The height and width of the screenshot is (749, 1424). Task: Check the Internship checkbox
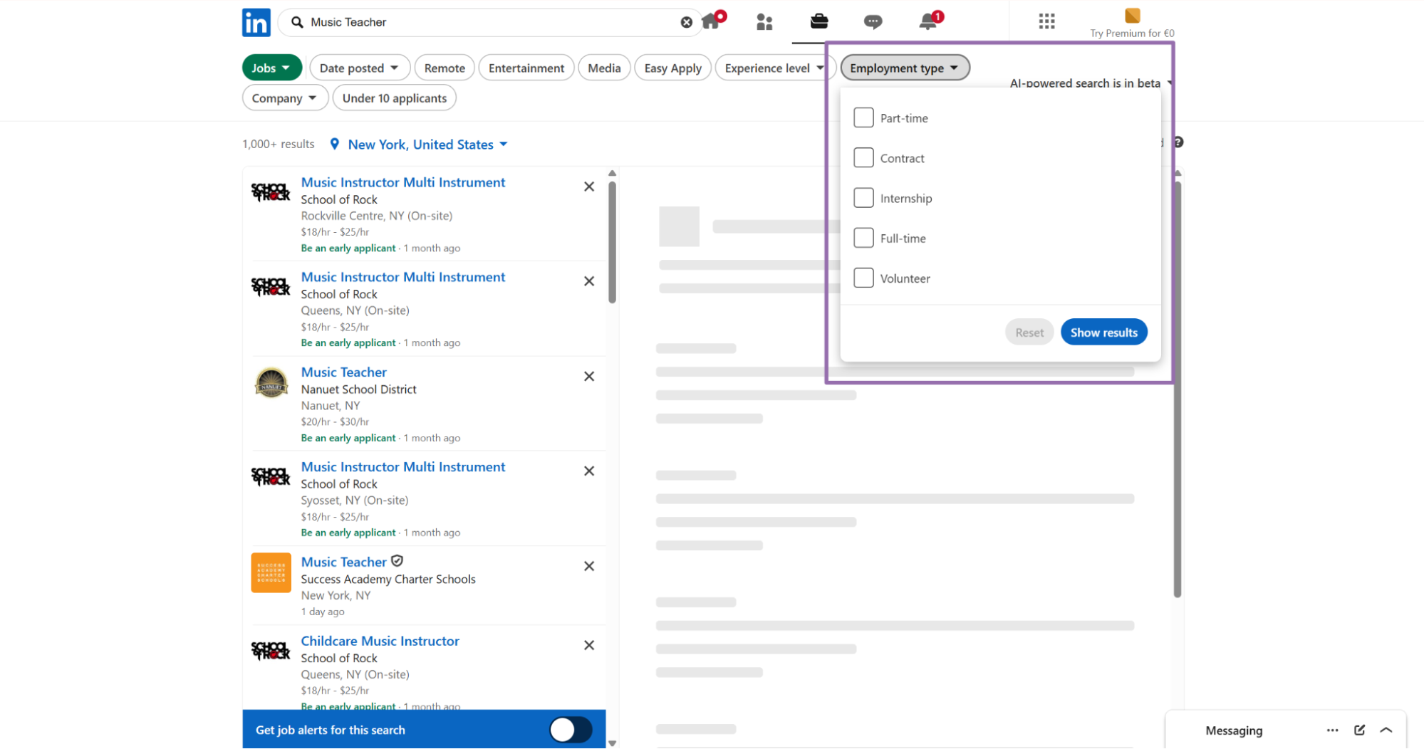click(x=863, y=198)
